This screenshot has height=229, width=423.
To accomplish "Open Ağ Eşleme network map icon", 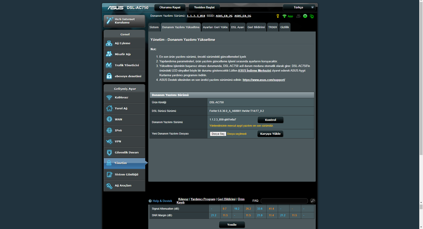I will click(109, 43).
